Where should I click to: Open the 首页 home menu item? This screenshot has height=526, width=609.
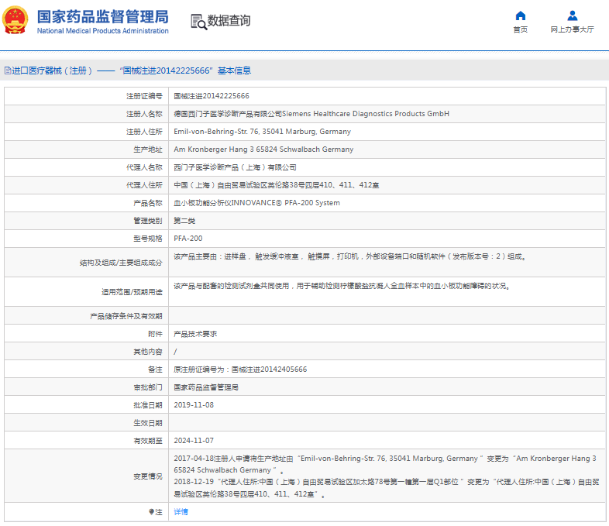520,29
